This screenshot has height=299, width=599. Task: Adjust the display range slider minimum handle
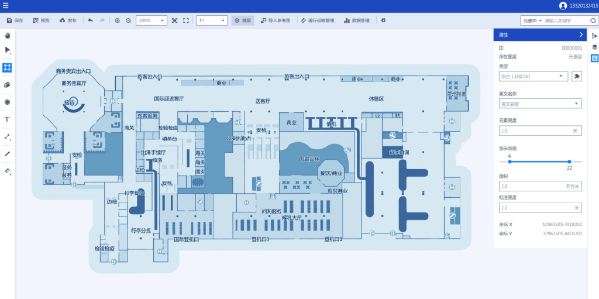click(x=510, y=161)
